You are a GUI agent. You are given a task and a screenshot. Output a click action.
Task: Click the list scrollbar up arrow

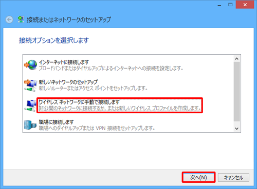(237, 59)
